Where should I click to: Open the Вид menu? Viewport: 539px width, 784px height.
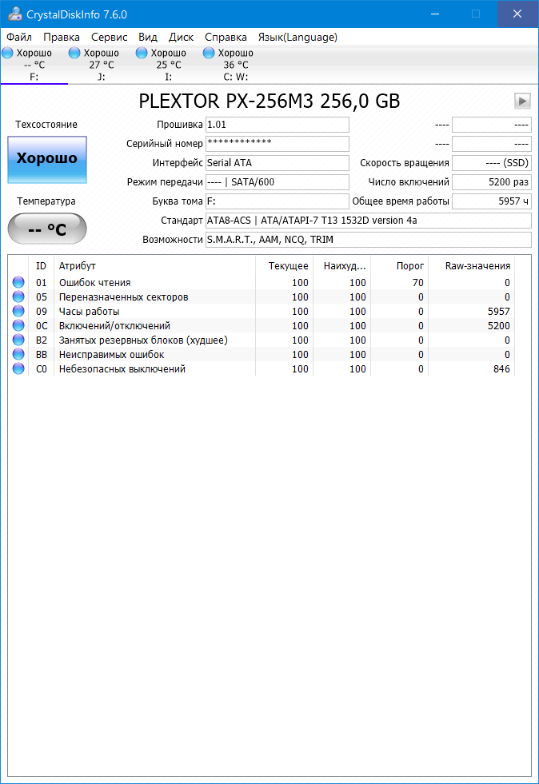pos(148,37)
